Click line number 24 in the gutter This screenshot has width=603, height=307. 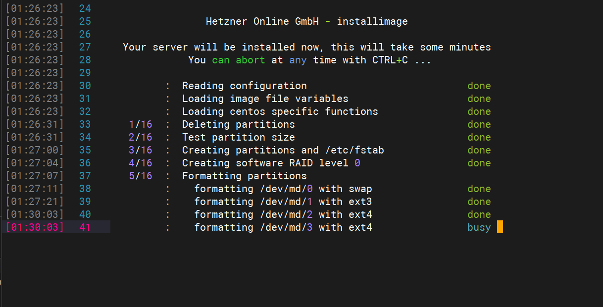pos(85,8)
